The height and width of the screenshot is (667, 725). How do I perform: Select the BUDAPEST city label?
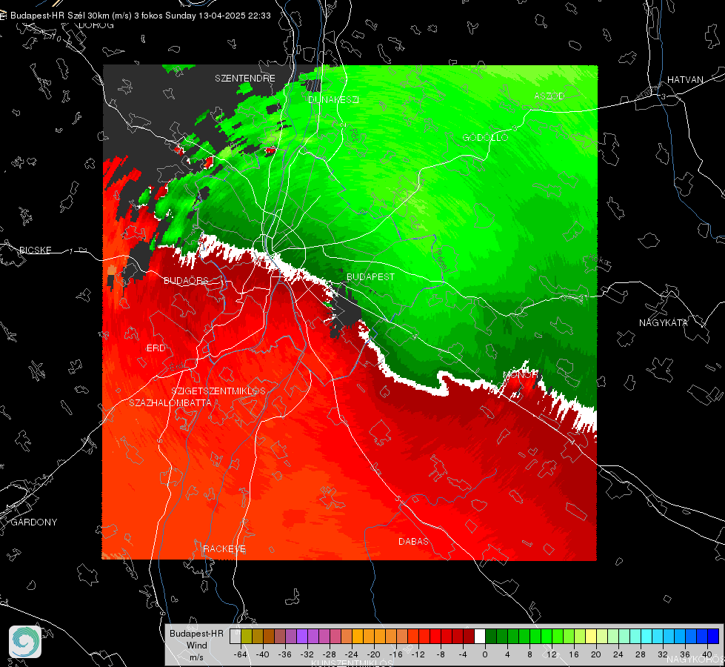pyautogui.click(x=371, y=276)
